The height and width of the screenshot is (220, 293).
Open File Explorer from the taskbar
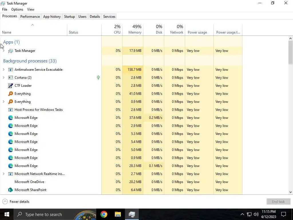(118, 214)
